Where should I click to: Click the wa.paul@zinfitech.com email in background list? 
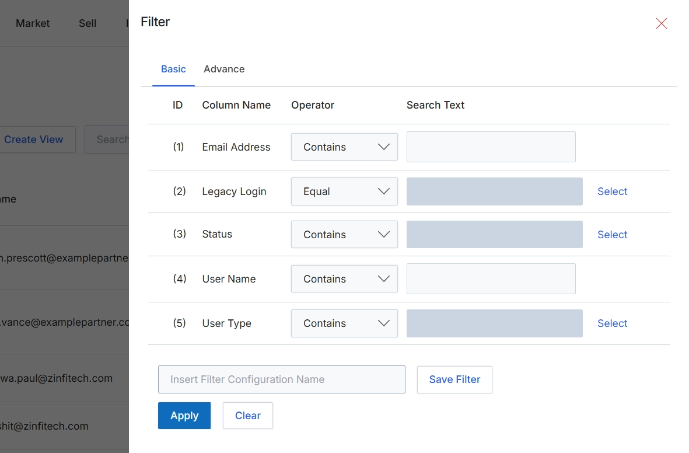56,378
